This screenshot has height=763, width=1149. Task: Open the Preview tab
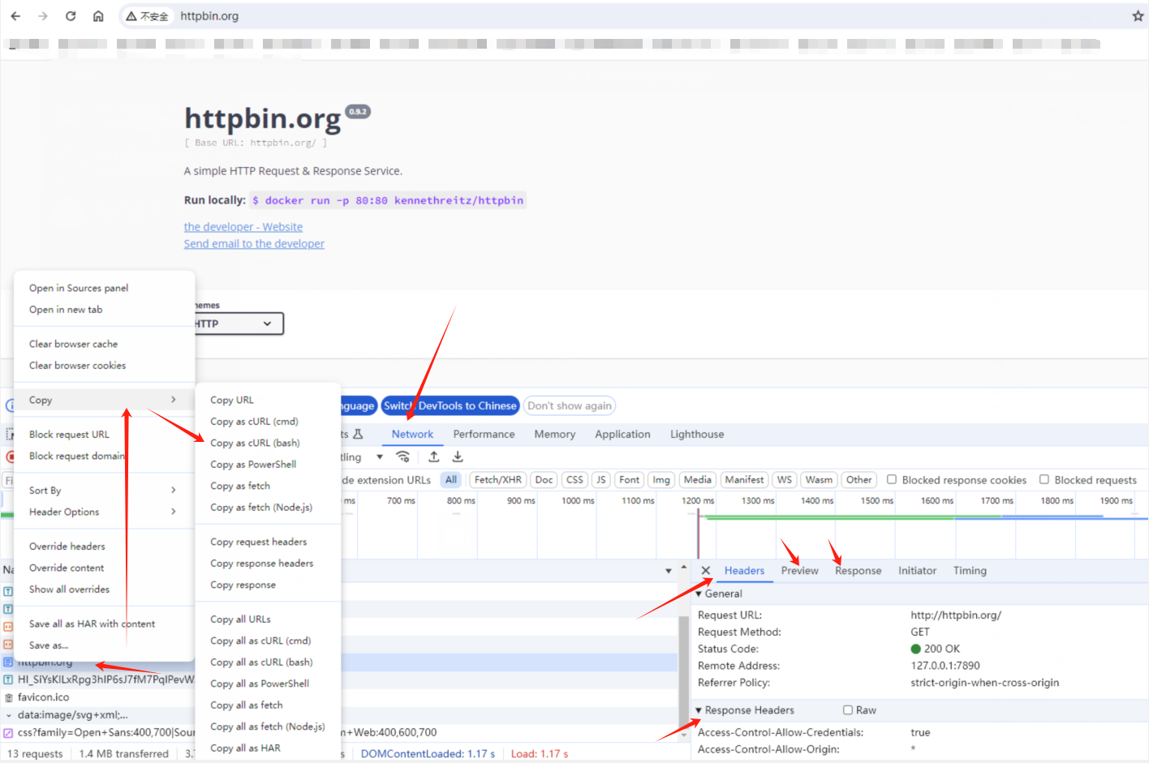(799, 571)
